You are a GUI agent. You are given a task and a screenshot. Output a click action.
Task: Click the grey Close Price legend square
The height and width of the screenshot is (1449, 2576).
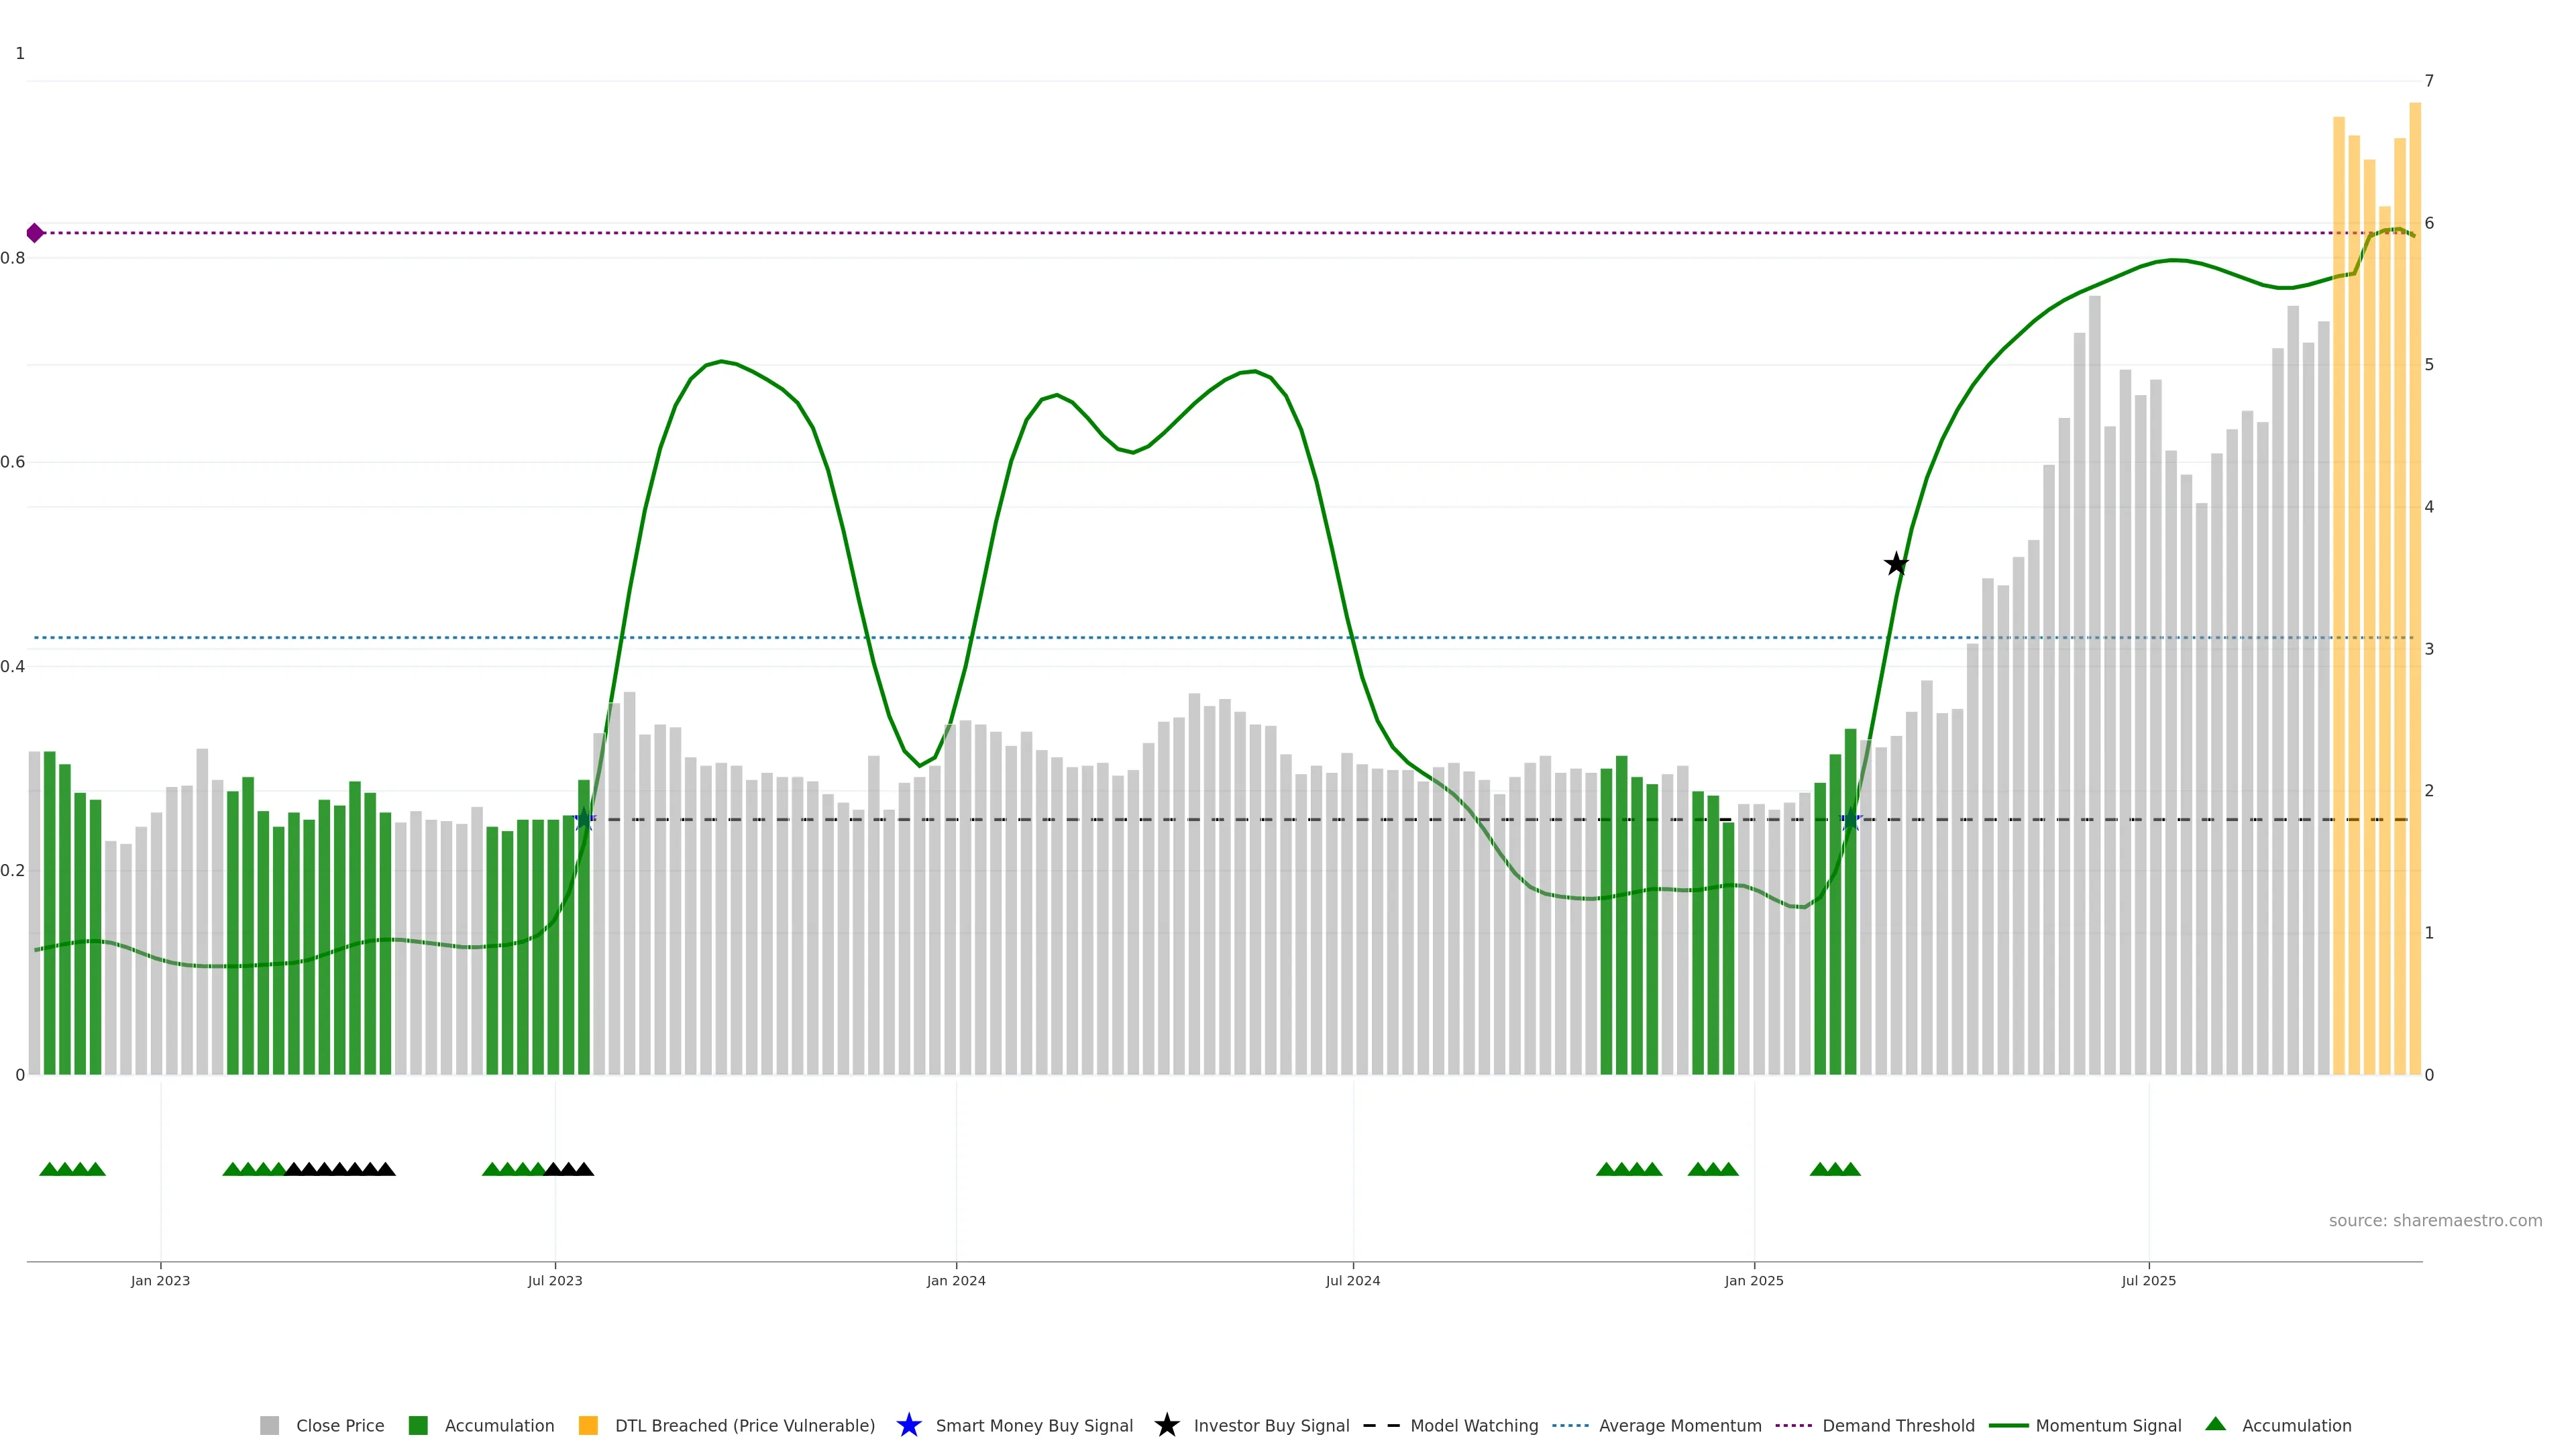click(x=269, y=1426)
